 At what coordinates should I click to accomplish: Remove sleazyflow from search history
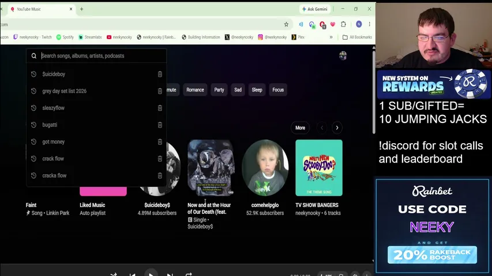[160, 108]
